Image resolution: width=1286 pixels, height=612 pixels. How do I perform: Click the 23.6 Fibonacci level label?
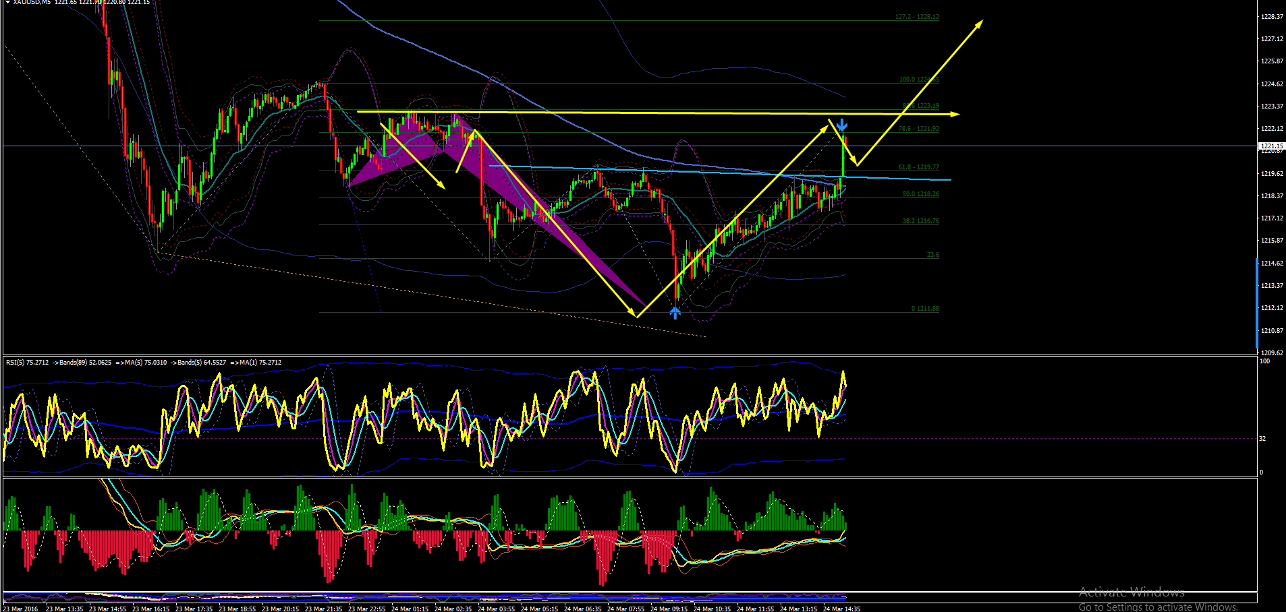click(x=932, y=255)
